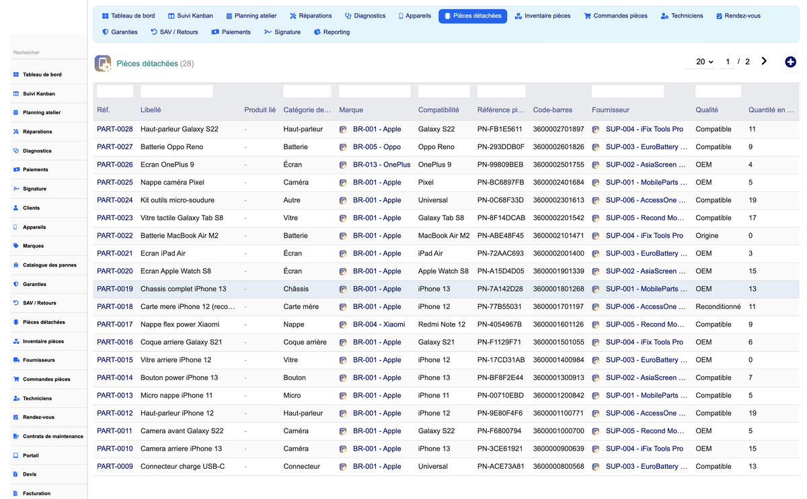Image resolution: width=807 pixels, height=499 pixels.
Task: Click the Garanties sidebar shield icon
Action: point(16,284)
